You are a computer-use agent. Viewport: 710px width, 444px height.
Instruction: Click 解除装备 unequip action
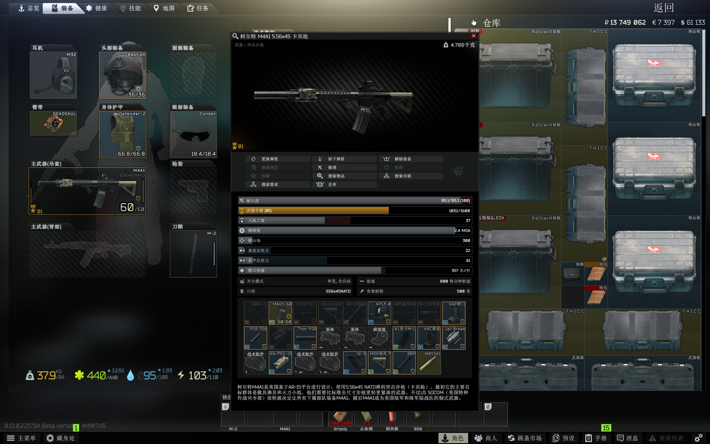pyautogui.click(x=411, y=159)
